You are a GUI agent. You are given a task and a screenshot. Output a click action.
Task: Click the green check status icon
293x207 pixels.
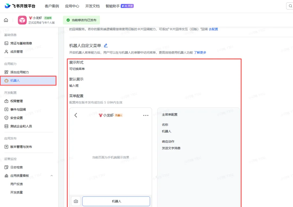(x=68, y=20)
